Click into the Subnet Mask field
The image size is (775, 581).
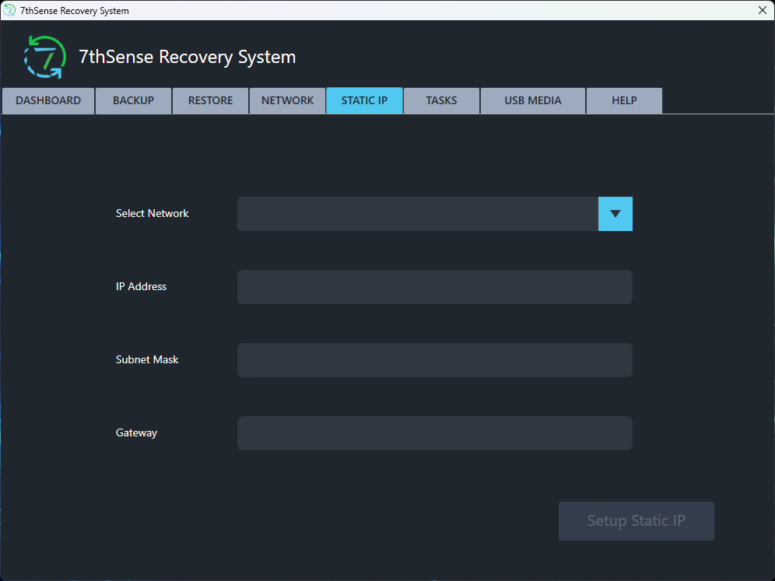tap(435, 360)
